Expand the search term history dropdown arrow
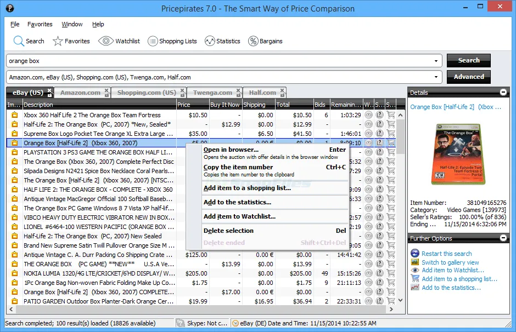This screenshot has width=516, height=332. (436, 61)
